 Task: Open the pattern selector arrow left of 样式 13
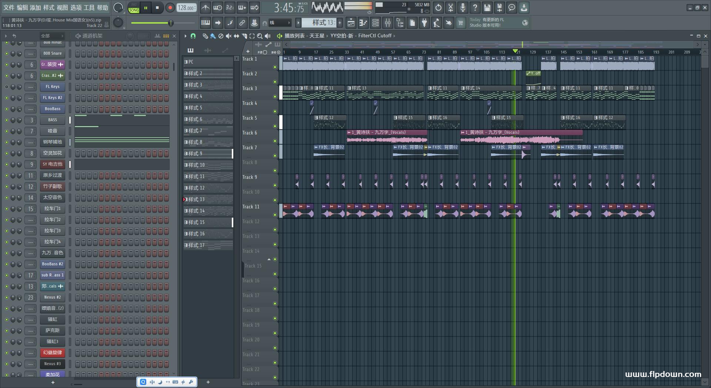coord(298,23)
